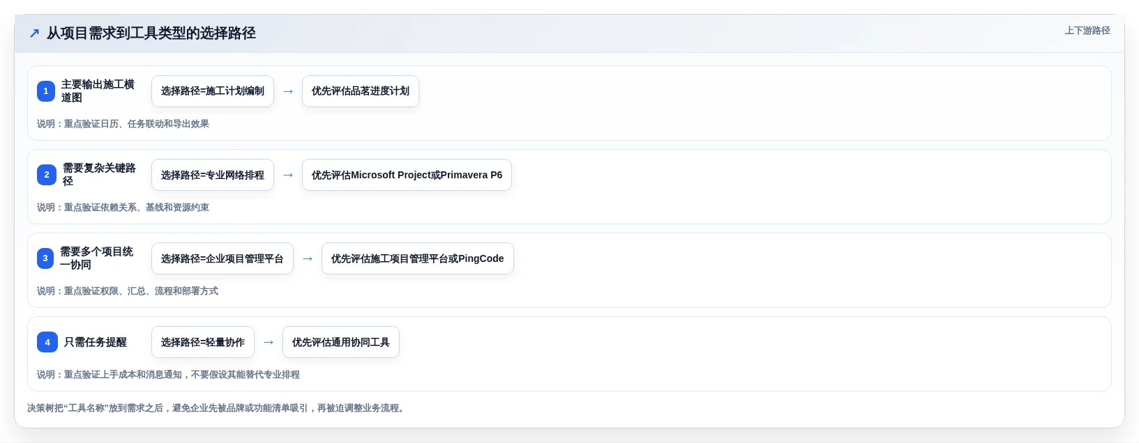The image size is (1139, 443).
Task: Select the step 2 number badge
Action: [x=47, y=175]
